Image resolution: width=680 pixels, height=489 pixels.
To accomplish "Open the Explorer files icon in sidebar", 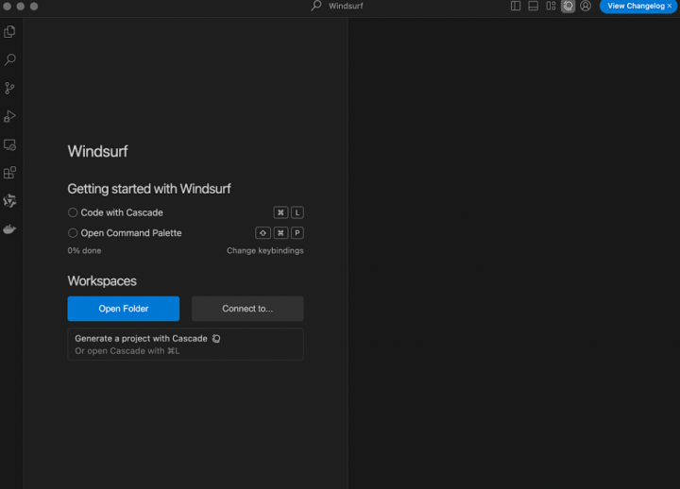I will click(x=9, y=32).
